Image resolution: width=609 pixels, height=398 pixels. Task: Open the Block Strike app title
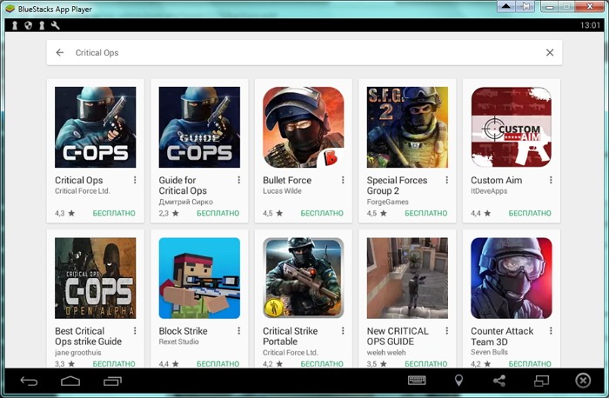[x=183, y=331]
